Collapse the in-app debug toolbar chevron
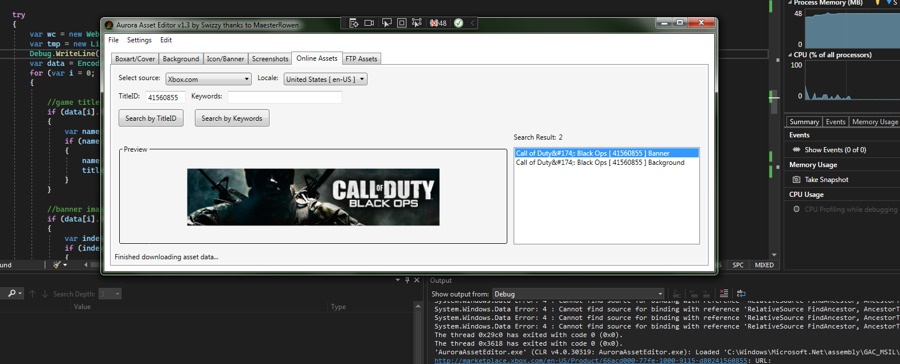 pos(472,23)
